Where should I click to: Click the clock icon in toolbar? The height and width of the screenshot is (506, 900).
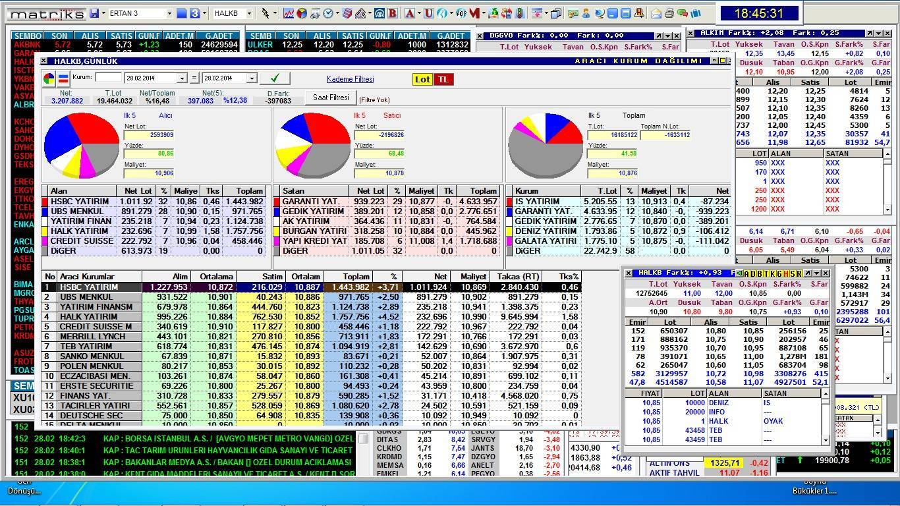328,13
